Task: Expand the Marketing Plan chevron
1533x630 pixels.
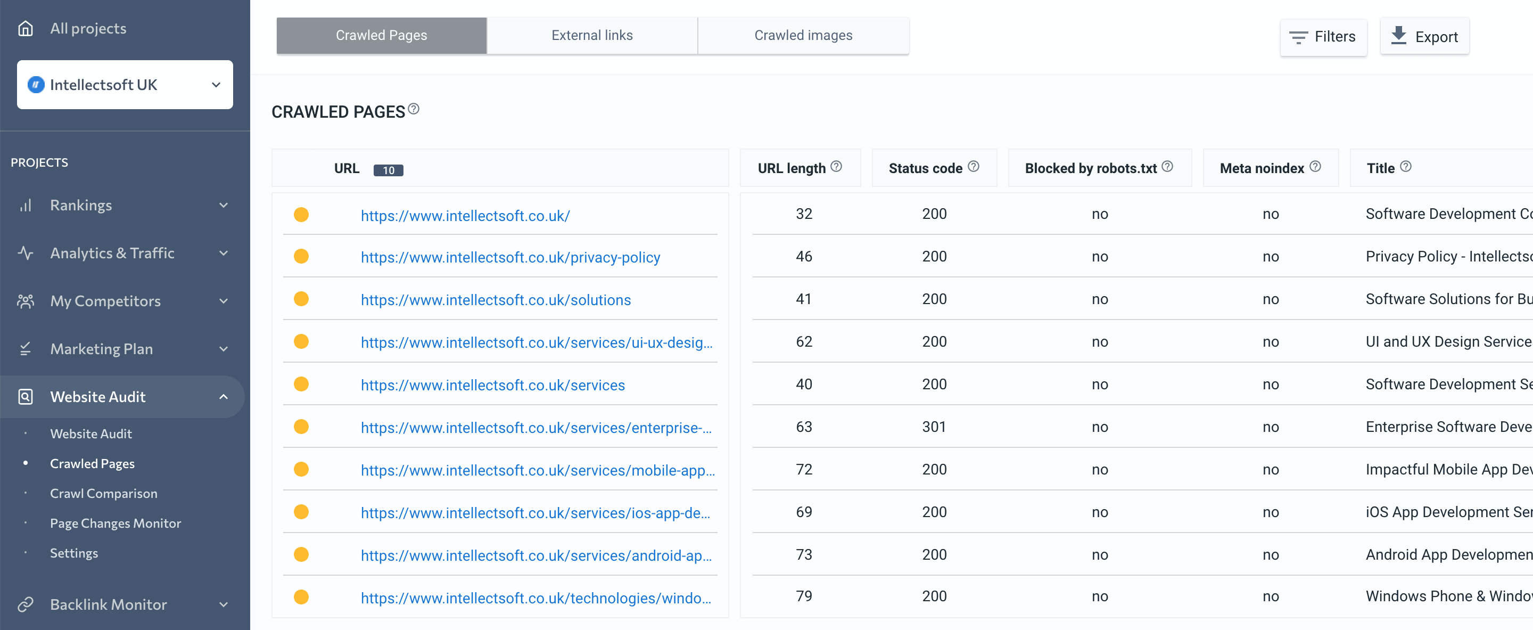Action: (224, 349)
